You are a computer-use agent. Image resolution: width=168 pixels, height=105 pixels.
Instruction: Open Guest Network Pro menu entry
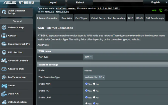tap(17, 44)
